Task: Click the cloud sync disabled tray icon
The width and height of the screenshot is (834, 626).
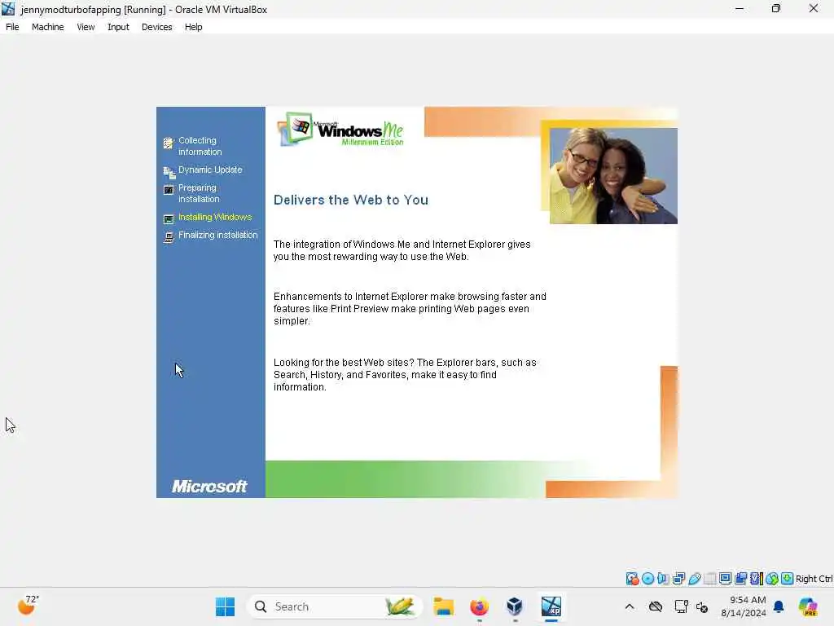Action: click(656, 606)
